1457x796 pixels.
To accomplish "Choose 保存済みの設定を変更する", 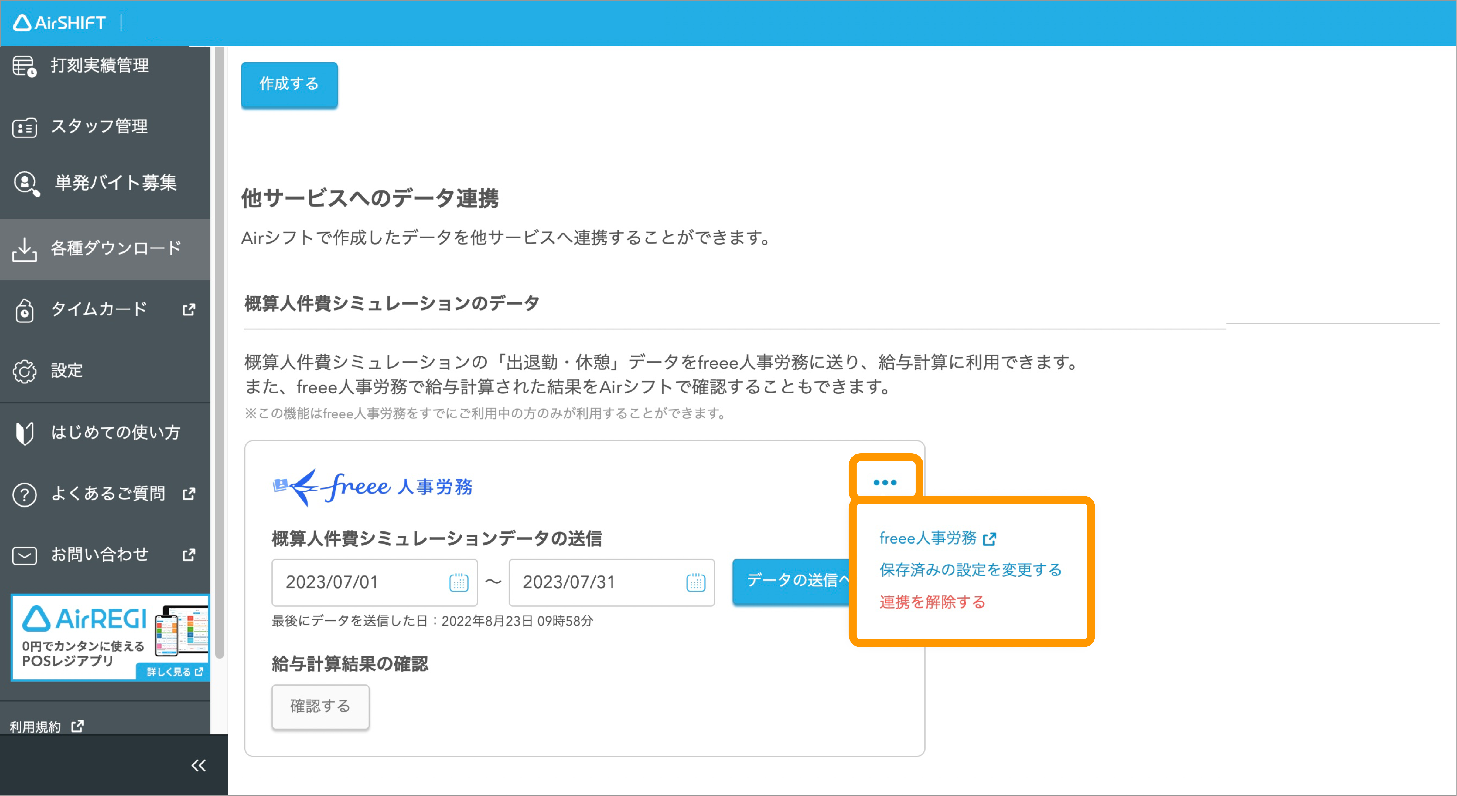I will [x=971, y=570].
